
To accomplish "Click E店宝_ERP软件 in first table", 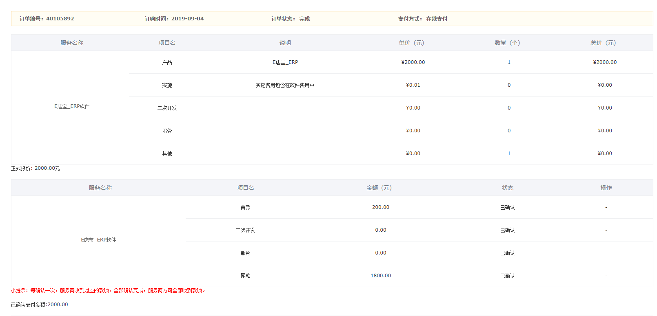I will click(x=72, y=106).
